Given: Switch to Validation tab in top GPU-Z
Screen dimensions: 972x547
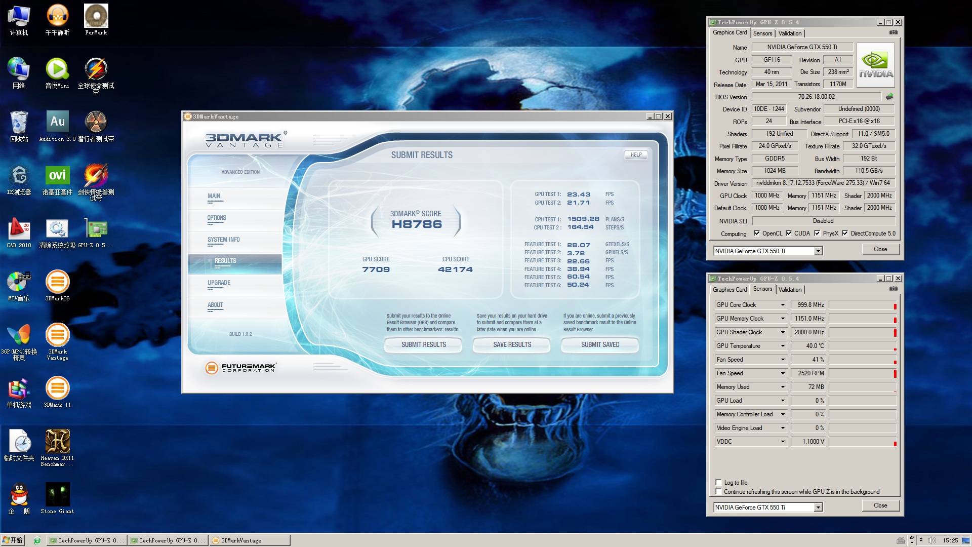Looking at the screenshot, I should tap(790, 33).
